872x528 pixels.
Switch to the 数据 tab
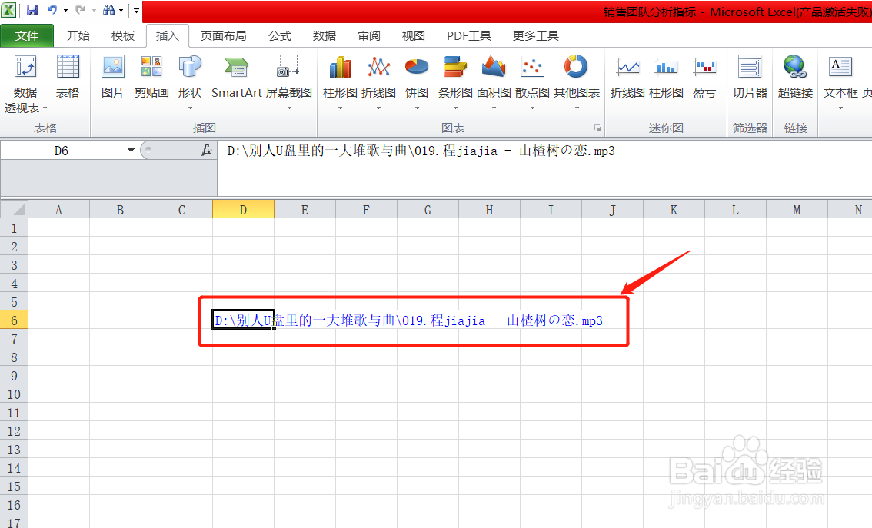point(324,35)
